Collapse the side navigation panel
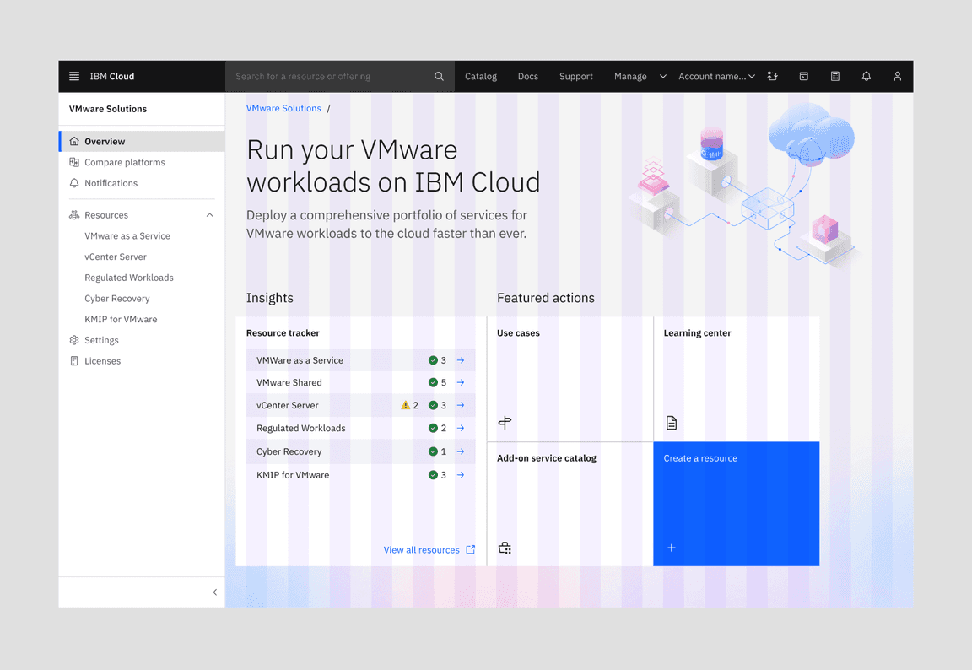This screenshot has width=972, height=670. tap(214, 592)
